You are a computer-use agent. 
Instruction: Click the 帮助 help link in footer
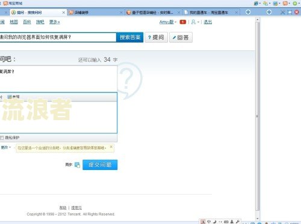(x=63, y=208)
